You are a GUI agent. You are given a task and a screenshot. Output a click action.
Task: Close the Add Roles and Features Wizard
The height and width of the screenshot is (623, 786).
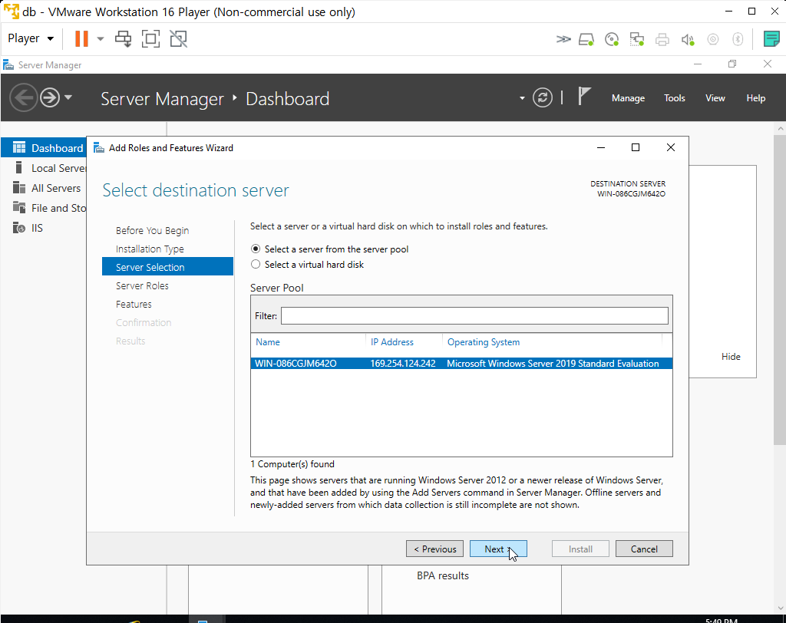point(671,147)
